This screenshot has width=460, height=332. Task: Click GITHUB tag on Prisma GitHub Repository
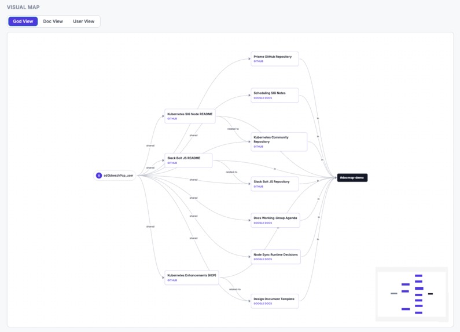tap(259, 61)
